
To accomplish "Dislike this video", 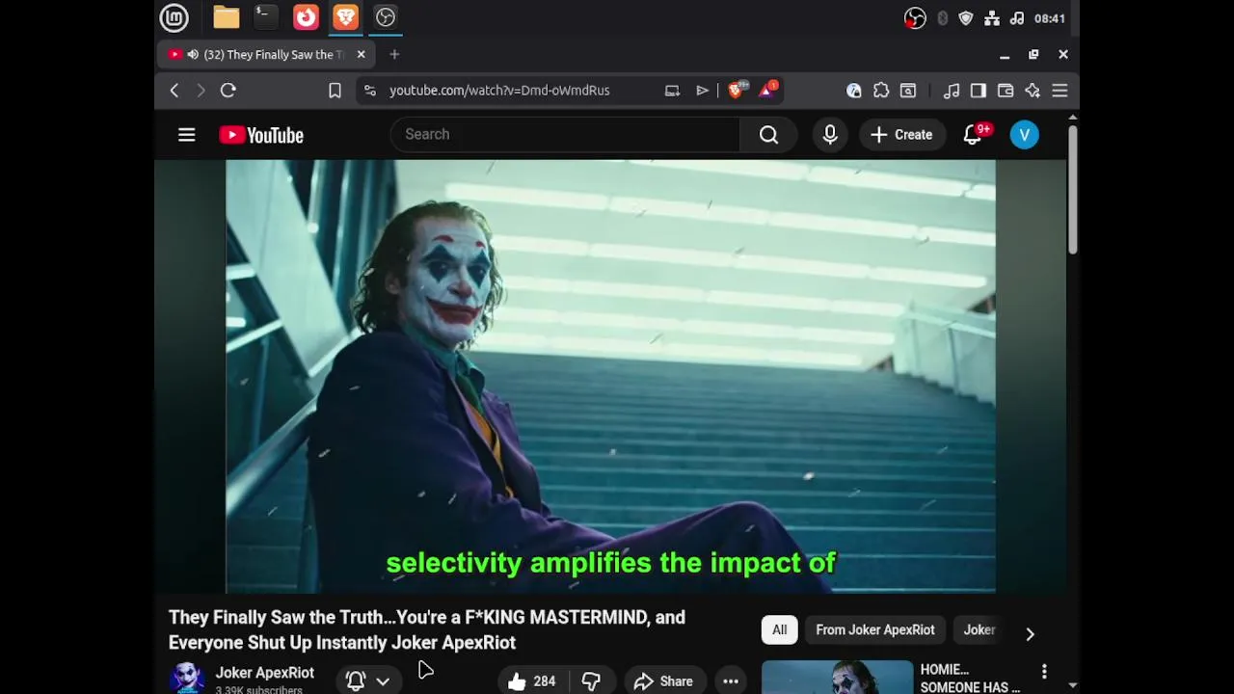I will pyautogui.click(x=591, y=681).
